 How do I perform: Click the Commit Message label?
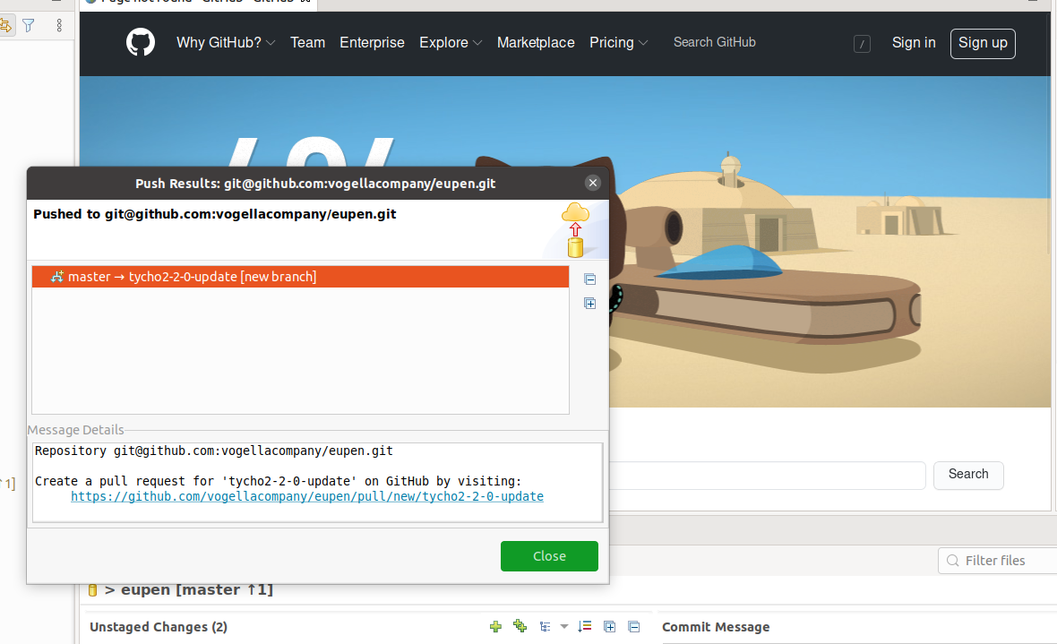(x=716, y=627)
